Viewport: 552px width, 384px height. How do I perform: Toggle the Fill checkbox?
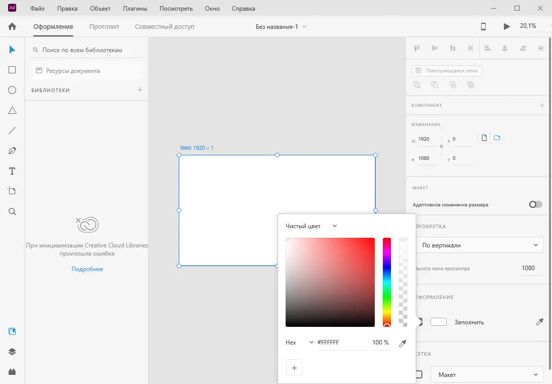419,321
